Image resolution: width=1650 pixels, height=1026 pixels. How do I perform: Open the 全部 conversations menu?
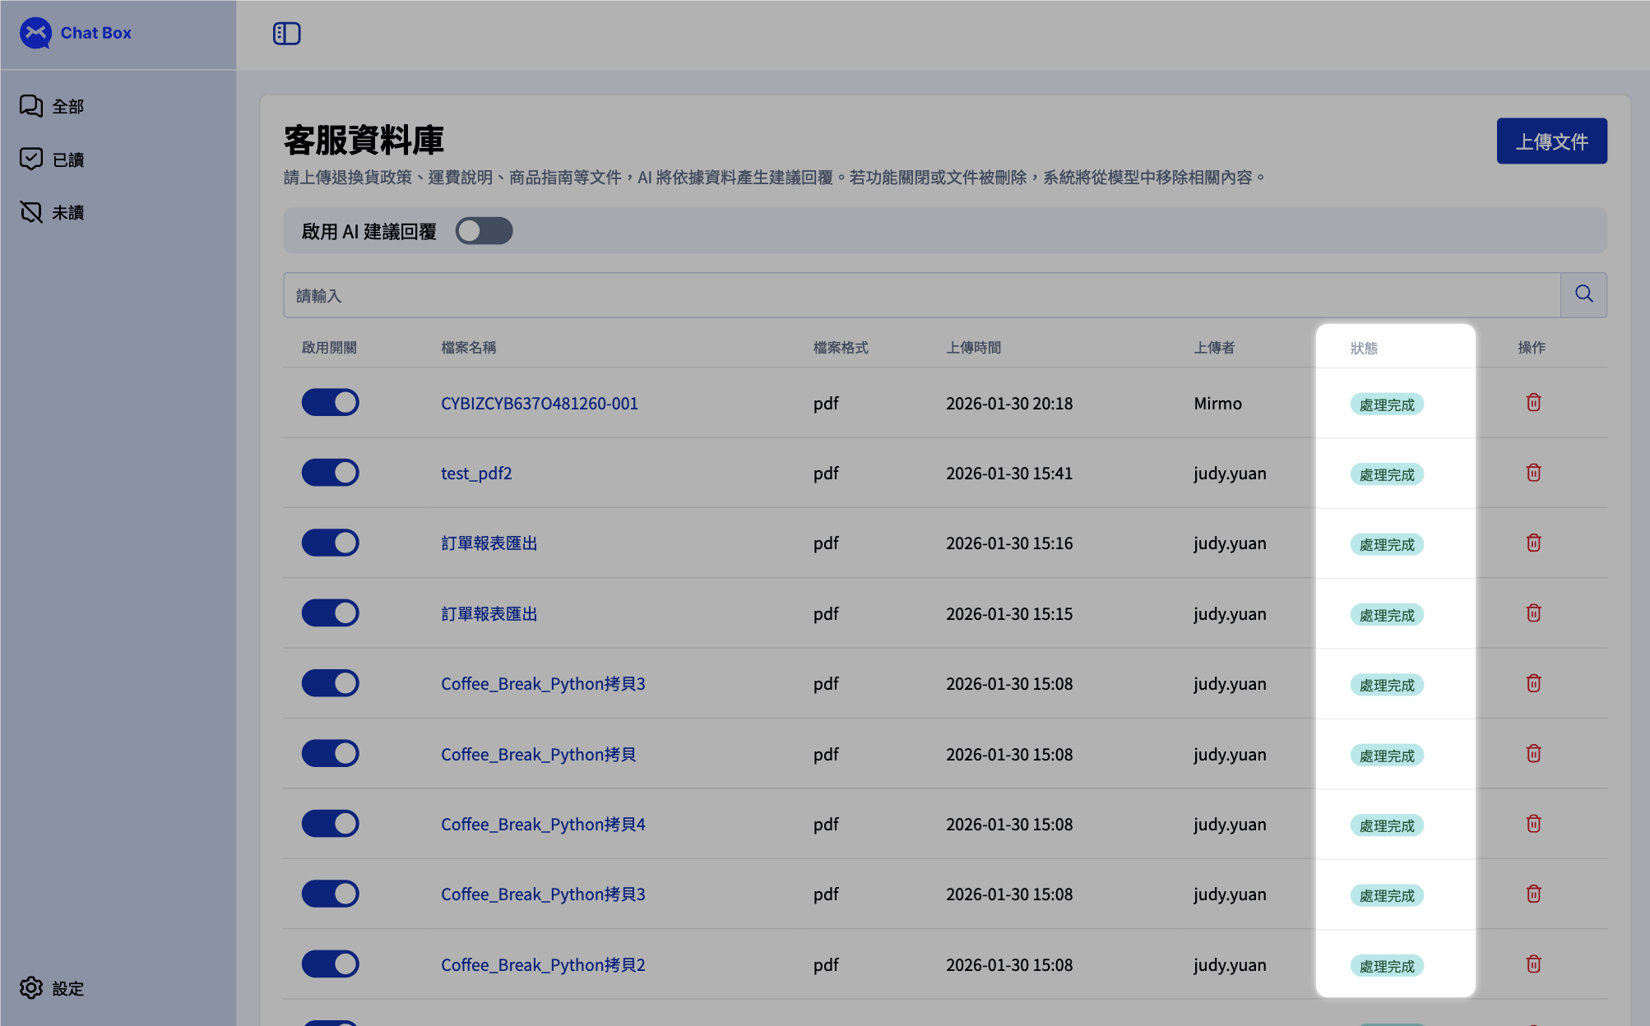(53, 106)
